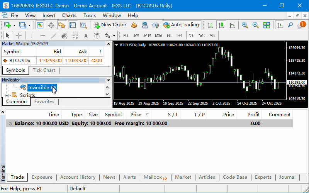Viewport: 309px width, 193px height.
Task: Select the text label 'A' tool
Action: point(86,36)
